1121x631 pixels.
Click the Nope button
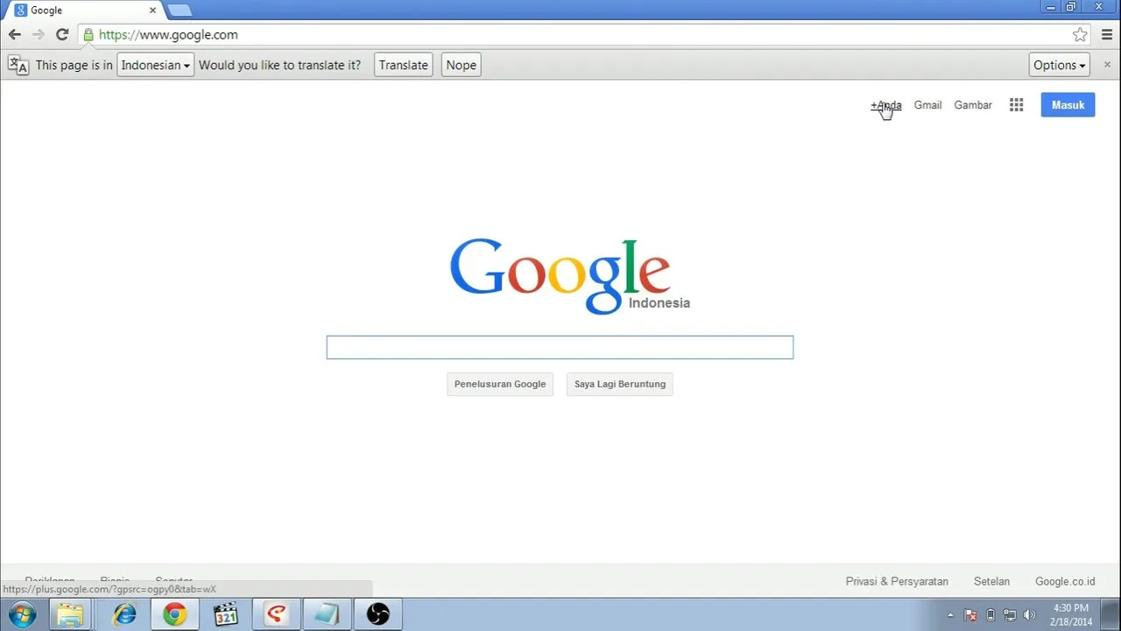point(461,65)
